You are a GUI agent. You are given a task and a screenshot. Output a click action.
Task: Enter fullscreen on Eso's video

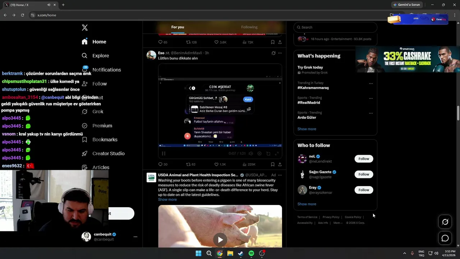tap(277, 154)
